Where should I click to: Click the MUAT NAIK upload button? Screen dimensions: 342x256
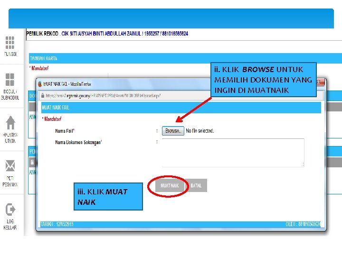pyautogui.click(x=170, y=185)
